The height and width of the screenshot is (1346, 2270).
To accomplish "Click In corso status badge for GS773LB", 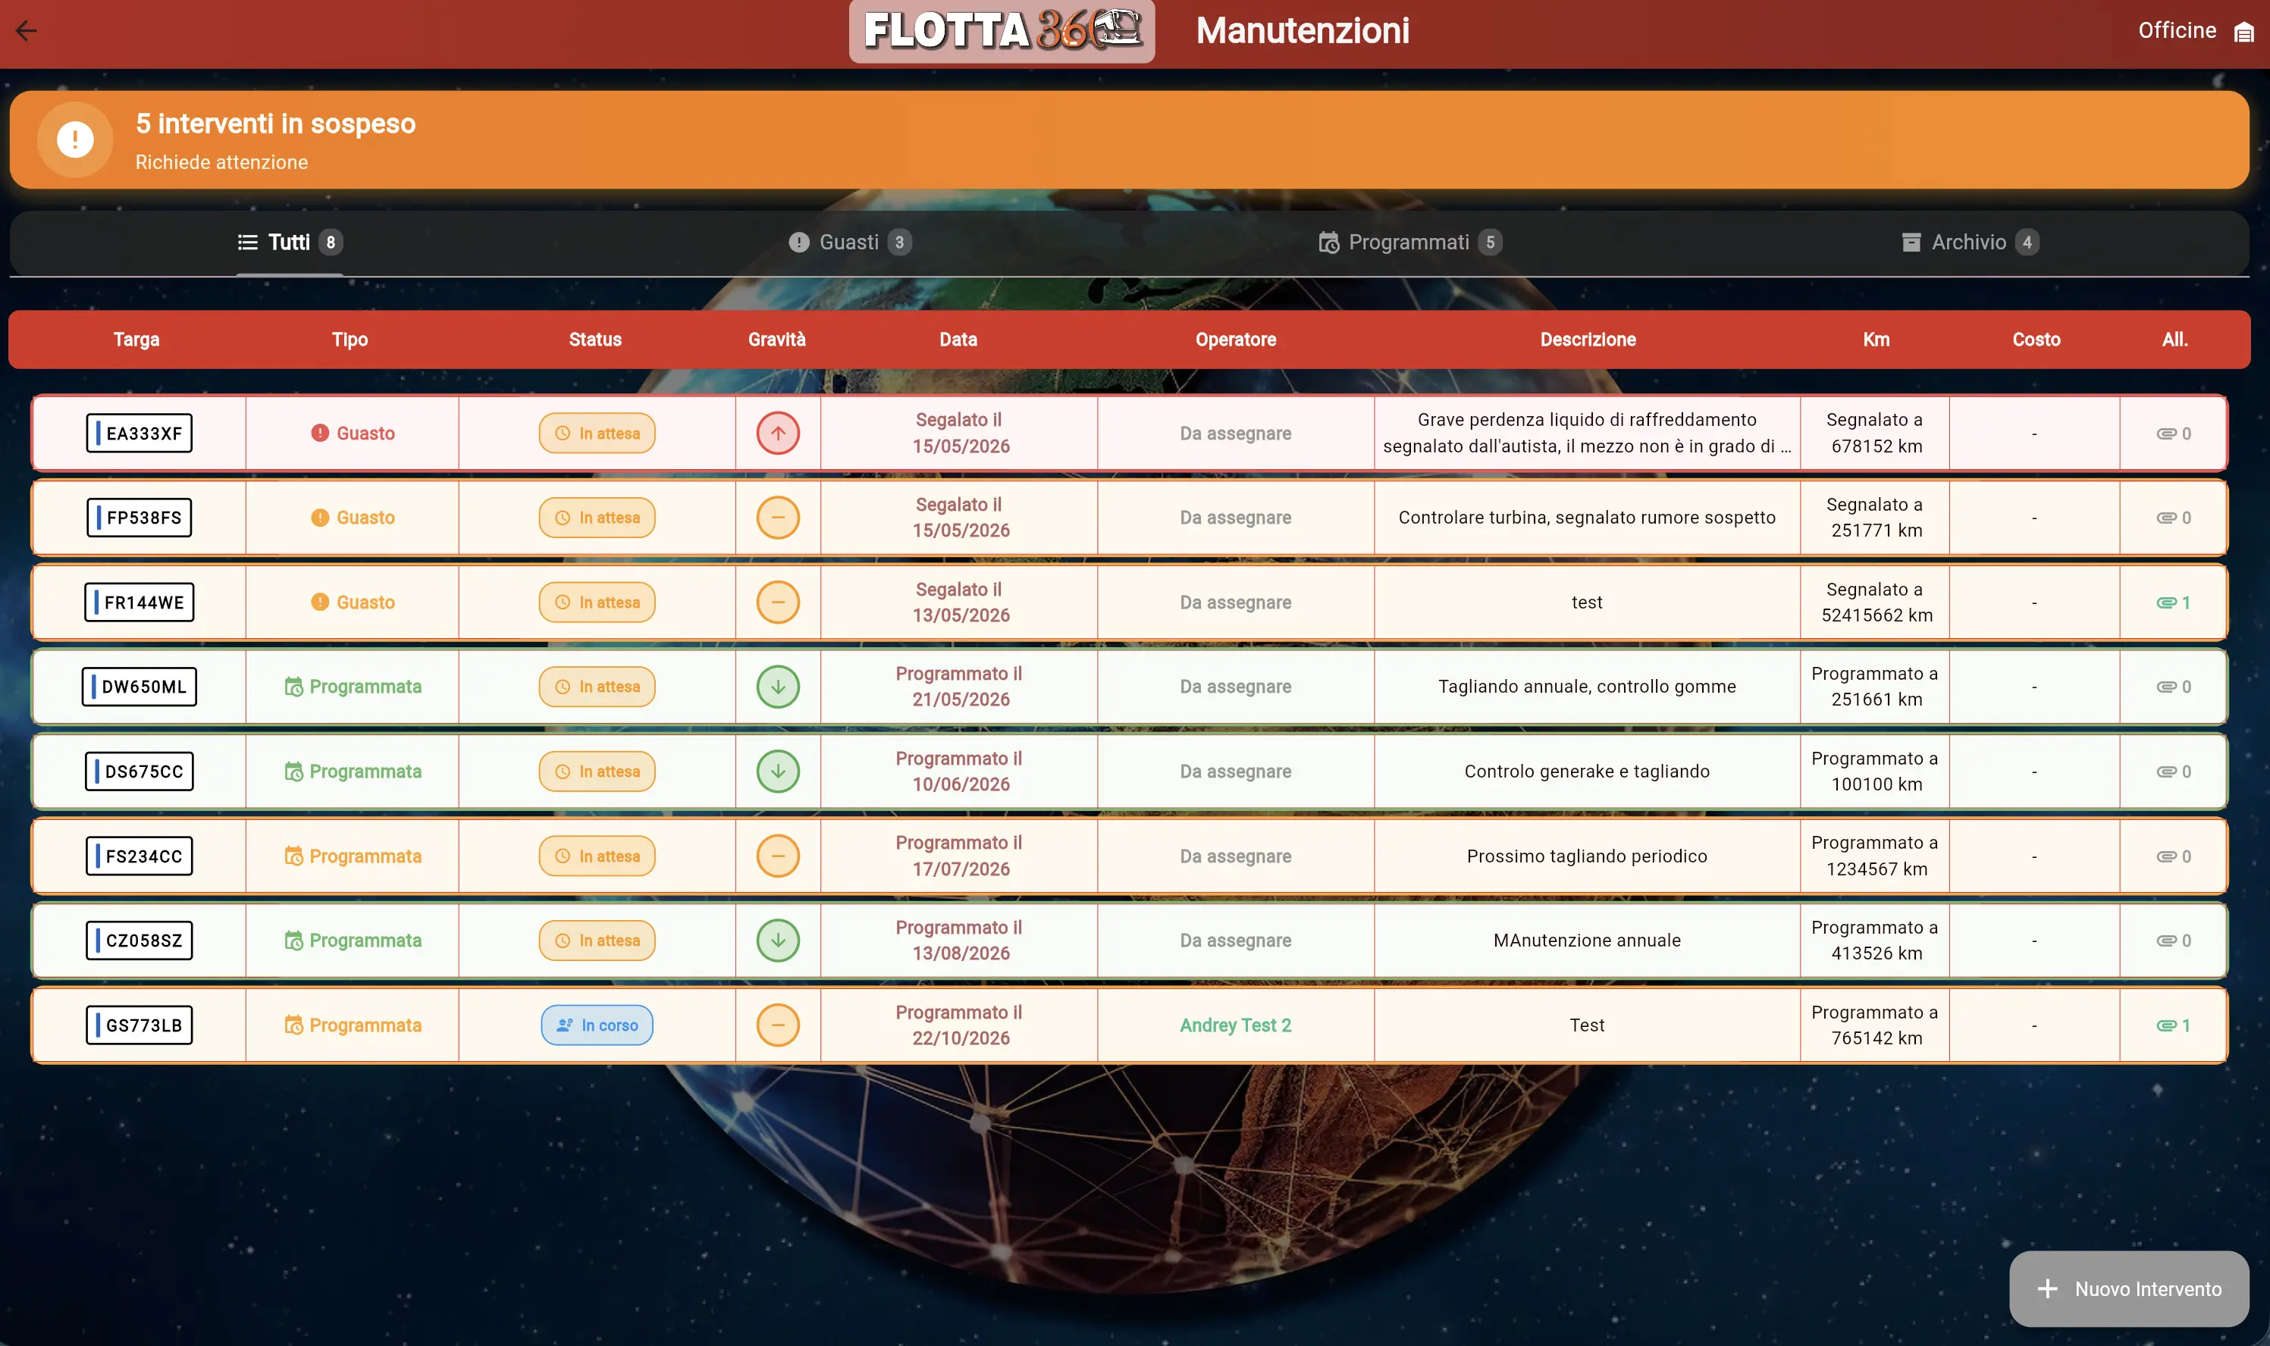I will [x=597, y=1025].
